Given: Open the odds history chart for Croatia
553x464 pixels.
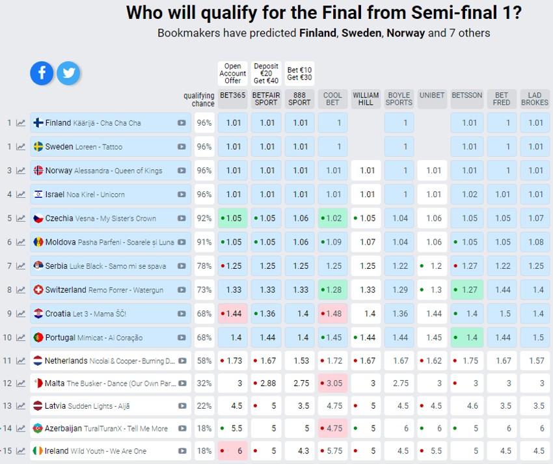Looking at the screenshot, I should click(21, 314).
